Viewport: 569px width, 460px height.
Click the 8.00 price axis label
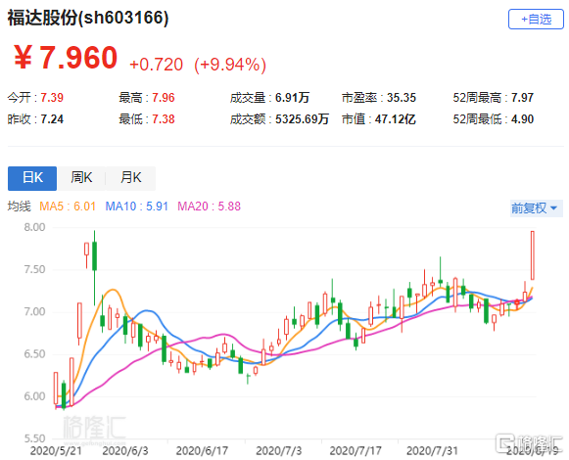click(x=35, y=227)
